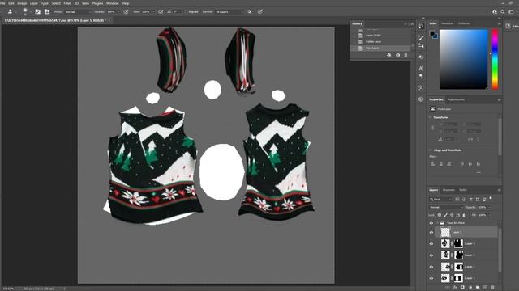This screenshot has height=291, width=519.
Task: Open the layer Fill dropdown arrow
Action: pyautogui.click(x=490, y=215)
